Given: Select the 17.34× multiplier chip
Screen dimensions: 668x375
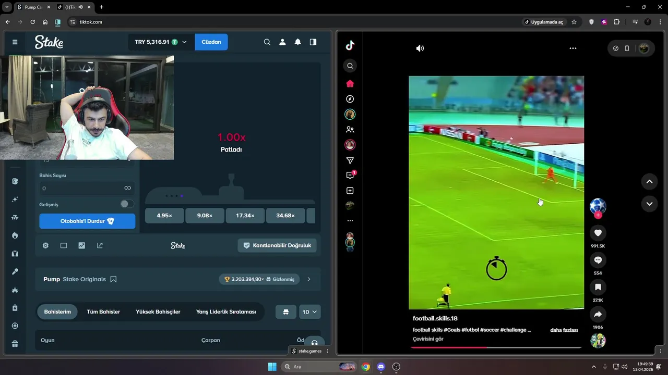Looking at the screenshot, I should [245, 216].
